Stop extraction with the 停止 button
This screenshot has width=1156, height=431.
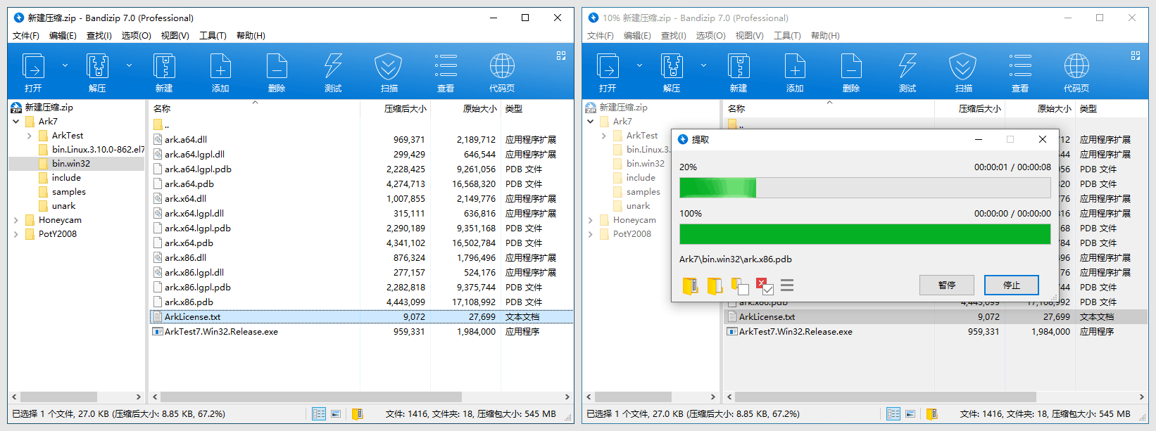pyautogui.click(x=1012, y=285)
